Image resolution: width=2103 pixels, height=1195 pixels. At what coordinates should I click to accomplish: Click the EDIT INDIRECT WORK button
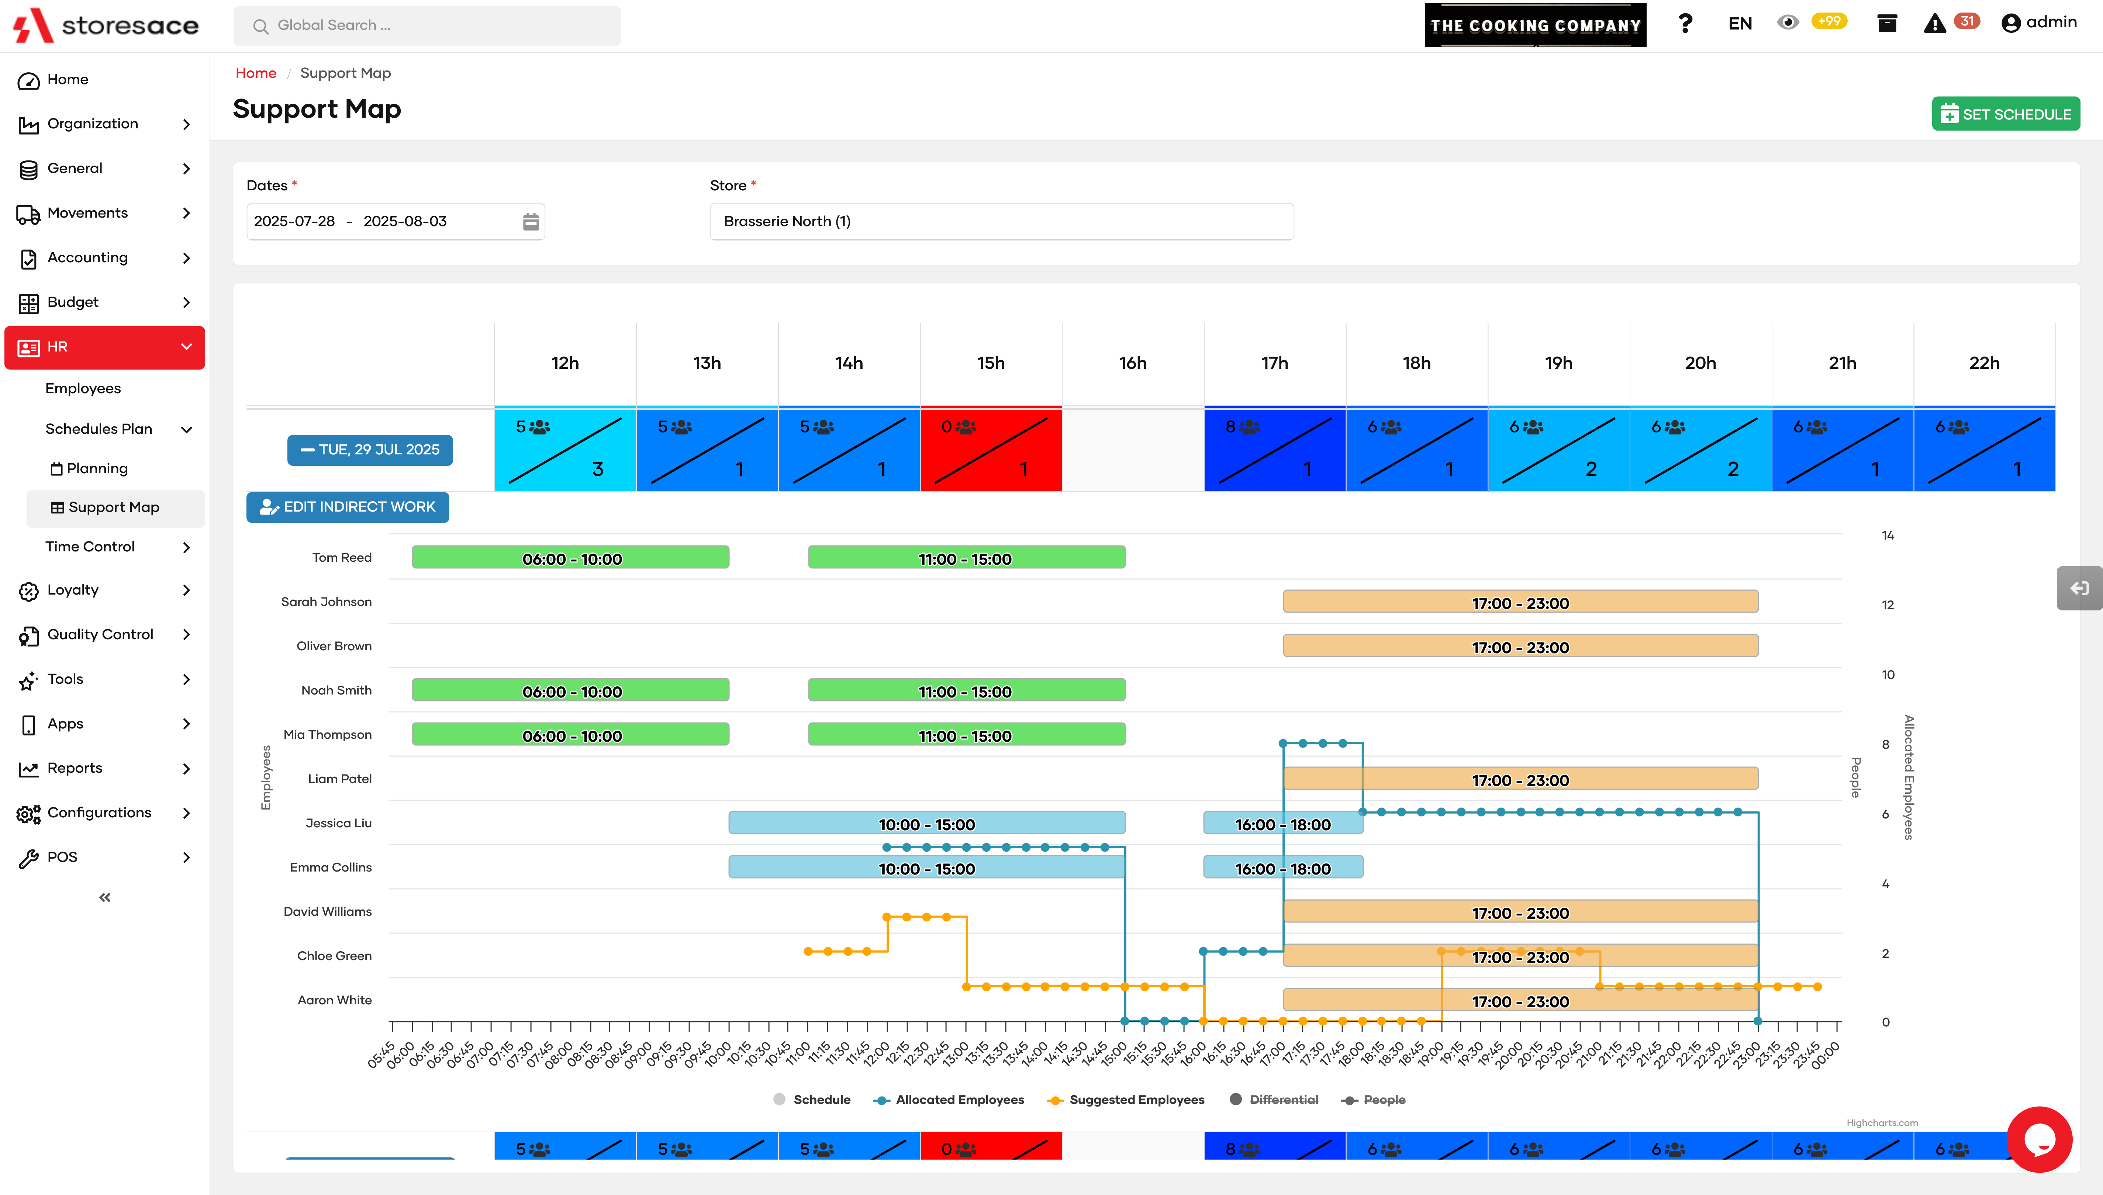point(347,507)
